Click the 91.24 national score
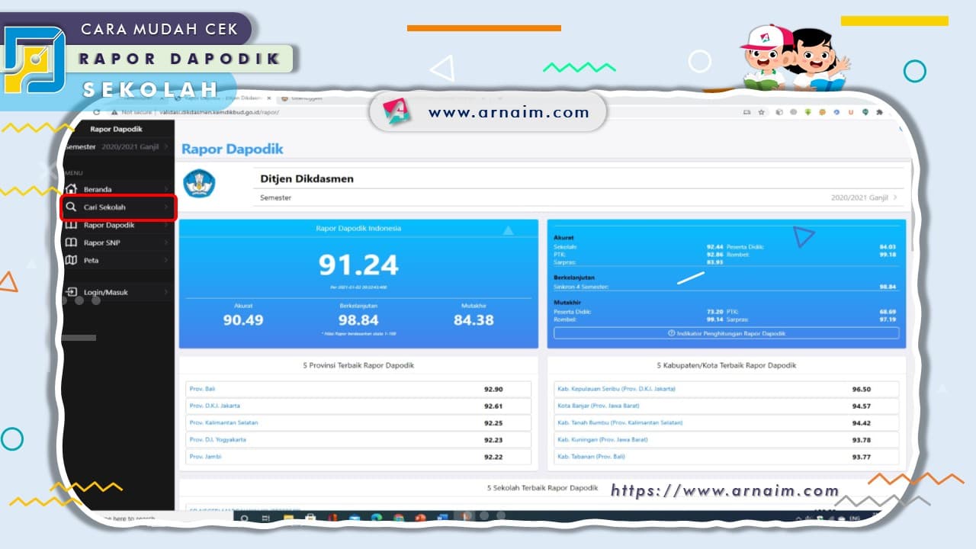The height and width of the screenshot is (549, 976). click(x=358, y=265)
